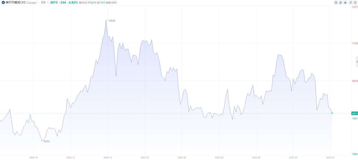Click the 9678 price axis label
The image size is (358, 160).
pyautogui.click(x=355, y=81)
